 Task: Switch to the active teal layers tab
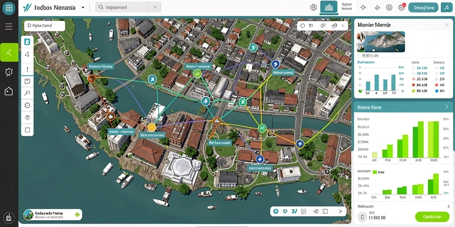329,7
